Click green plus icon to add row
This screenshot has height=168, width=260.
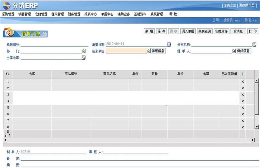(x=242, y=74)
